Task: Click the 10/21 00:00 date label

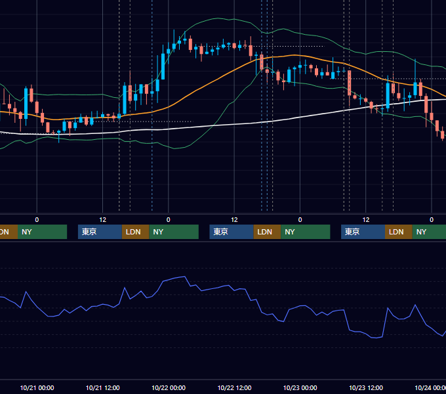Action: point(37,387)
